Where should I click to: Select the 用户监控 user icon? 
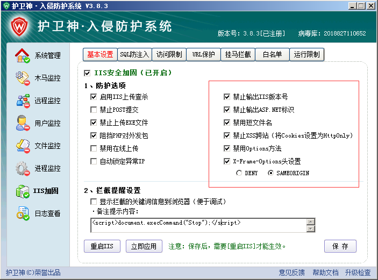coord(23,123)
